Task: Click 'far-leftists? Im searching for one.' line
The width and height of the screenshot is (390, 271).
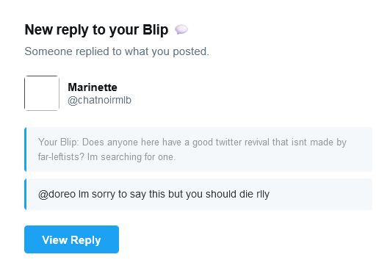Action: pyautogui.click(x=107, y=157)
